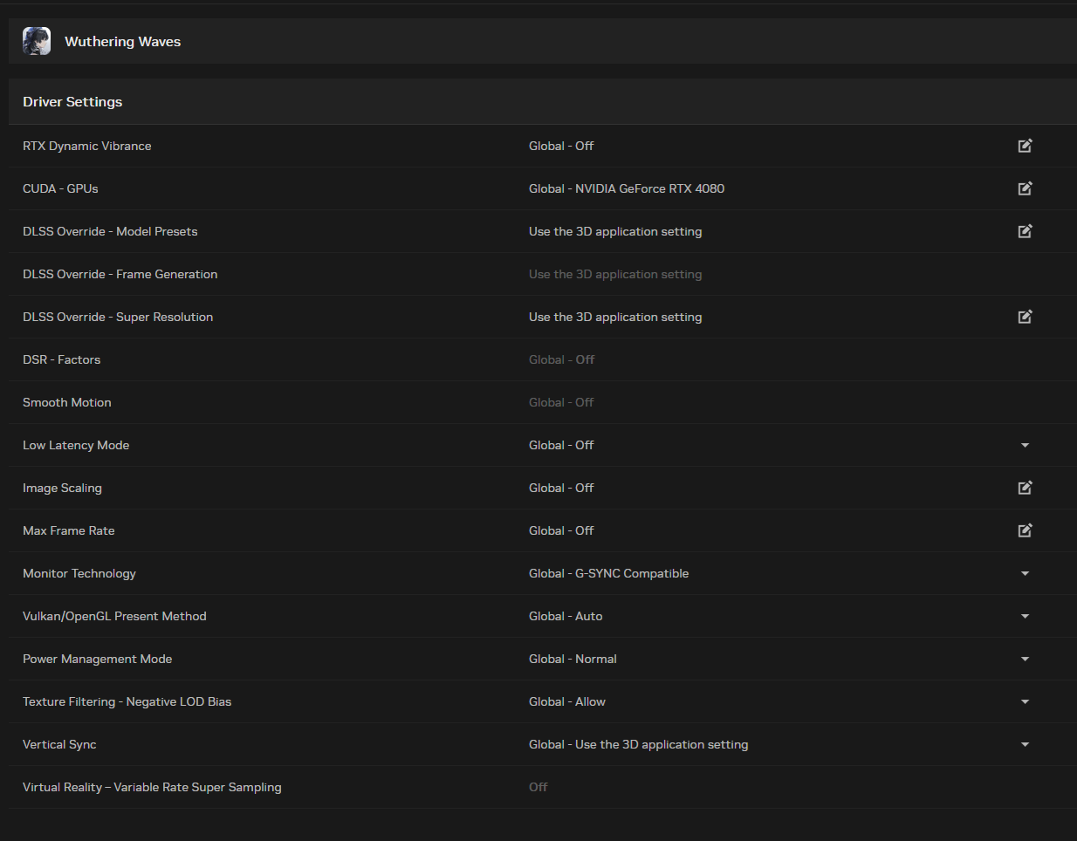The image size is (1077, 841).
Task: Click the RTX Dynamic Vibrance label
Action: click(87, 146)
